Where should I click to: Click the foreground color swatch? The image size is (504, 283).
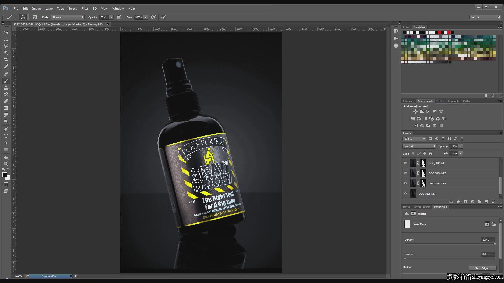point(5,175)
